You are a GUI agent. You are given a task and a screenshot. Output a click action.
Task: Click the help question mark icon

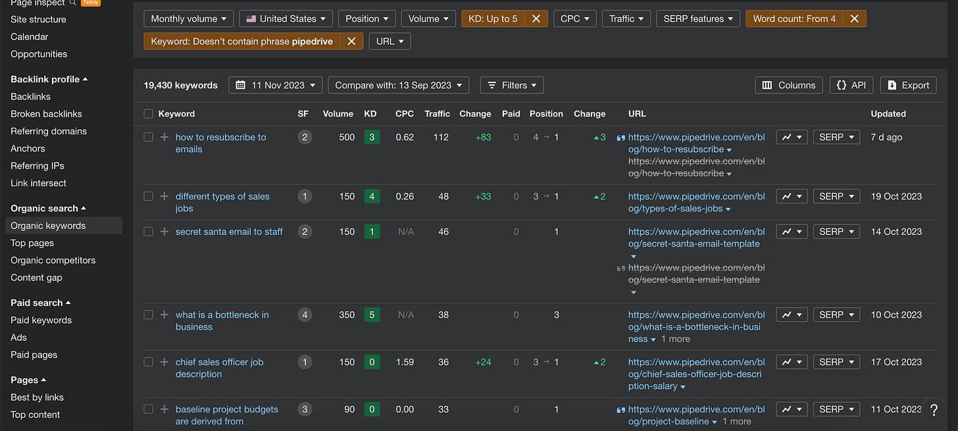coord(934,410)
